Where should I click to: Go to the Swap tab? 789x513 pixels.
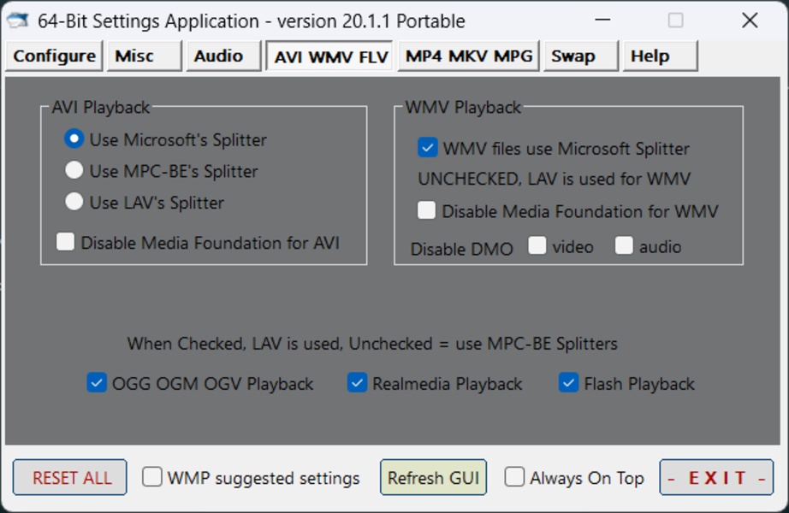(x=582, y=56)
